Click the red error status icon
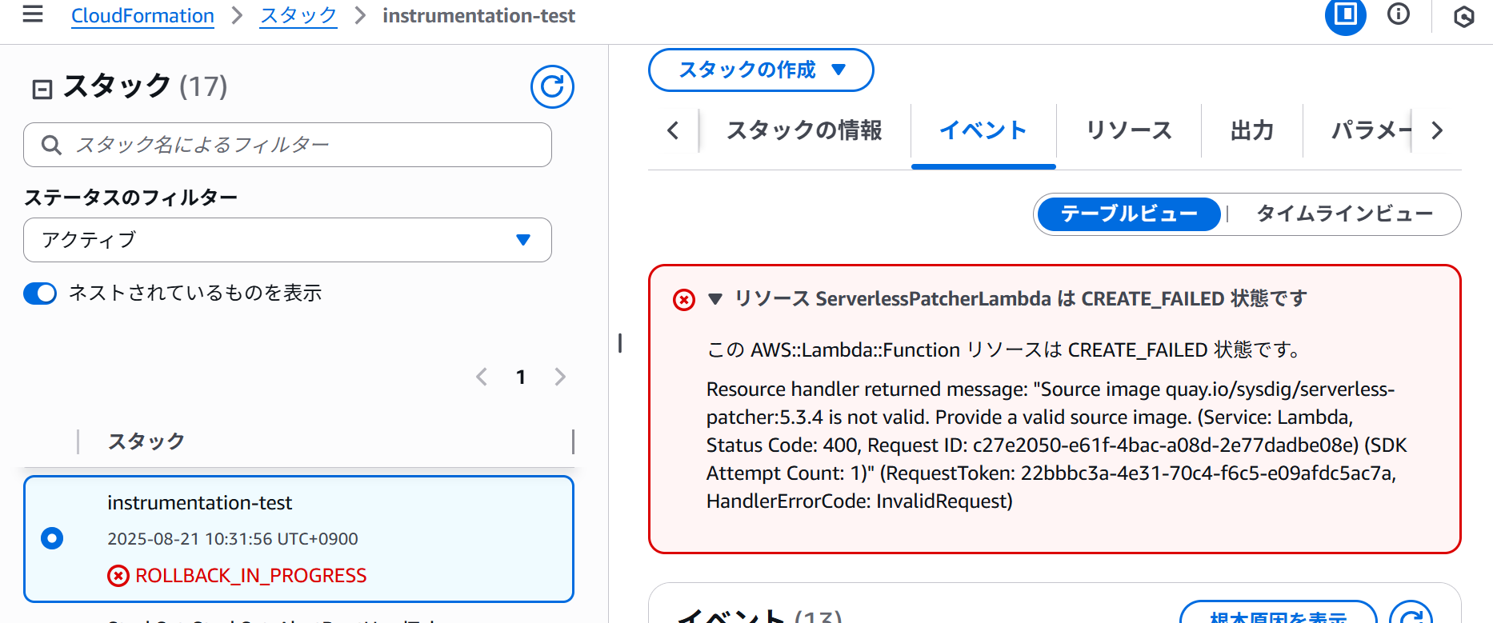This screenshot has height=623, width=1493. (x=684, y=300)
